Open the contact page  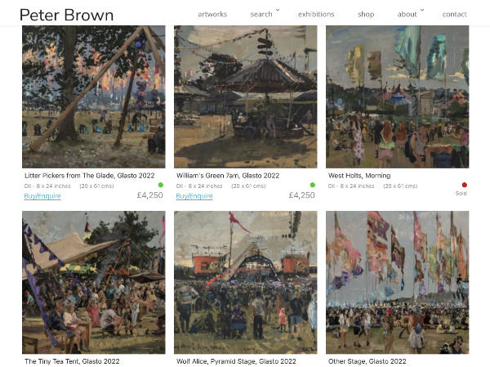click(455, 15)
